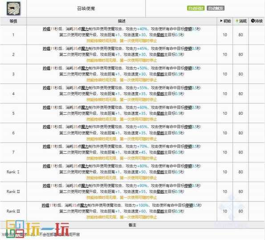Click the attack speed +45 in level 7 row

click(143, 152)
